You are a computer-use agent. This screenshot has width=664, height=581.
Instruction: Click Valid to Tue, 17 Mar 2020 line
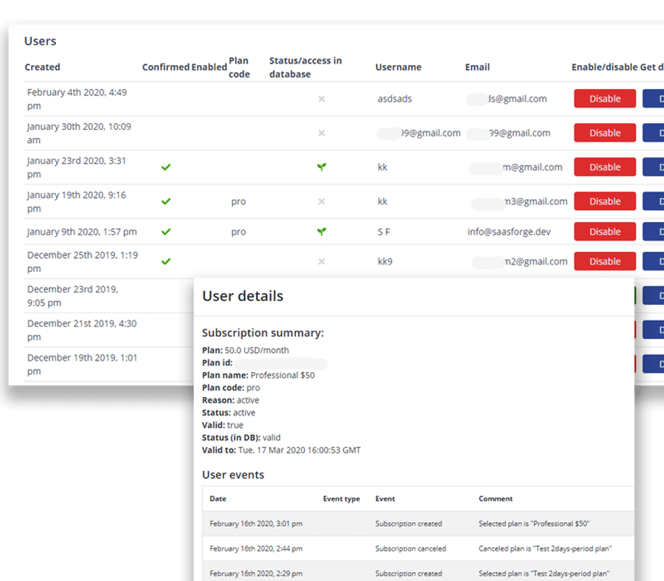tap(282, 450)
